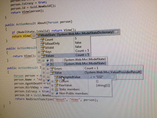Click the person.IsCrazy = true line at bottom
The height and width of the screenshot is (118, 157).
click(32, 91)
